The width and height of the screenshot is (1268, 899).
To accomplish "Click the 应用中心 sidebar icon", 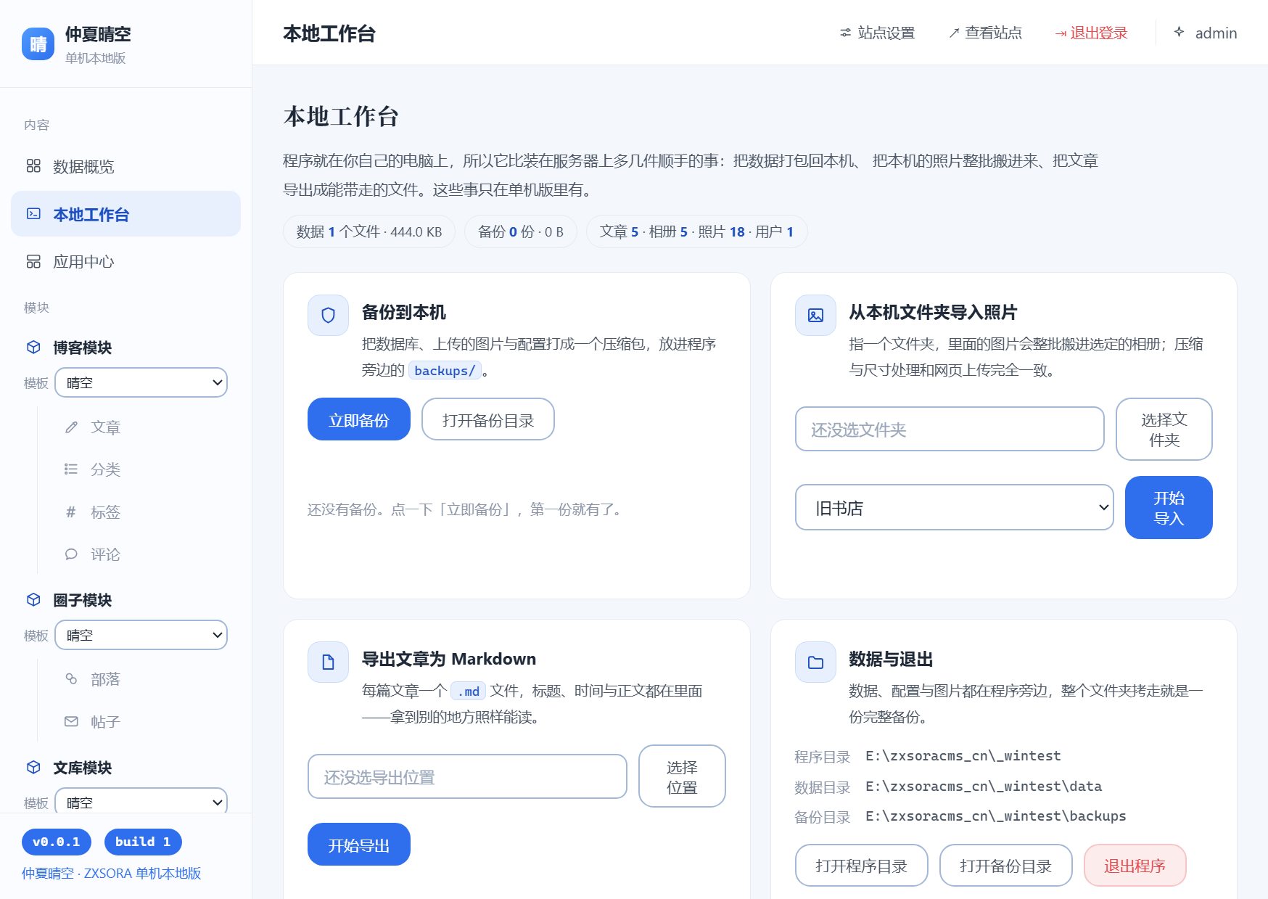I will tap(33, 261).
